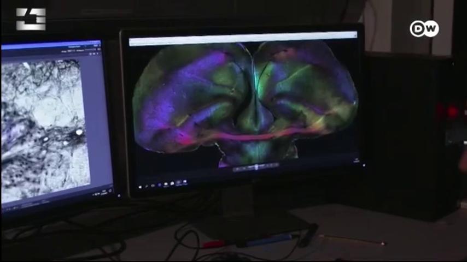Open the Windows Start menu on center monitor
467x262 pixels.
pyautogui.click(x=140, y=187)
